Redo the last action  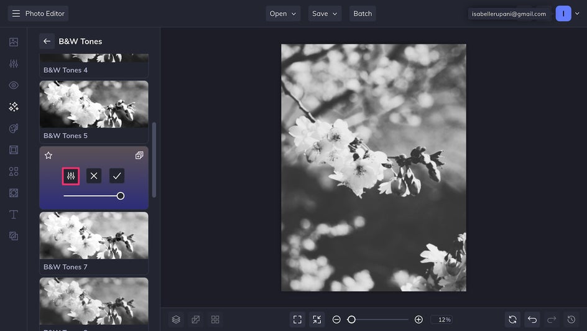(552, 319)
